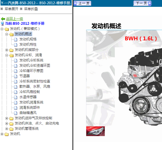Click the computer icon beside 当前:B50-2012
Image resolution: width=162 pixels, height=150 pixels.
(2, 24)
